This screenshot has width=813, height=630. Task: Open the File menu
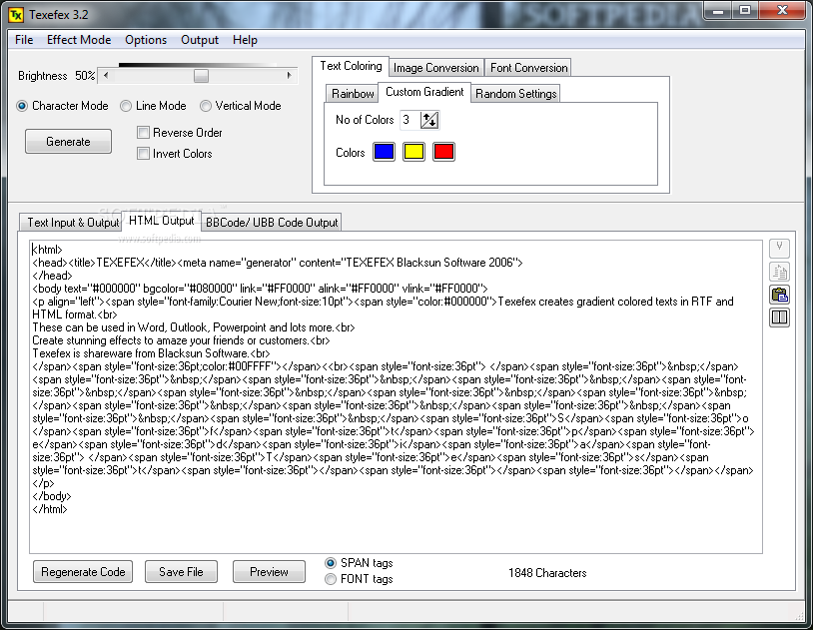tap(24, 40)
